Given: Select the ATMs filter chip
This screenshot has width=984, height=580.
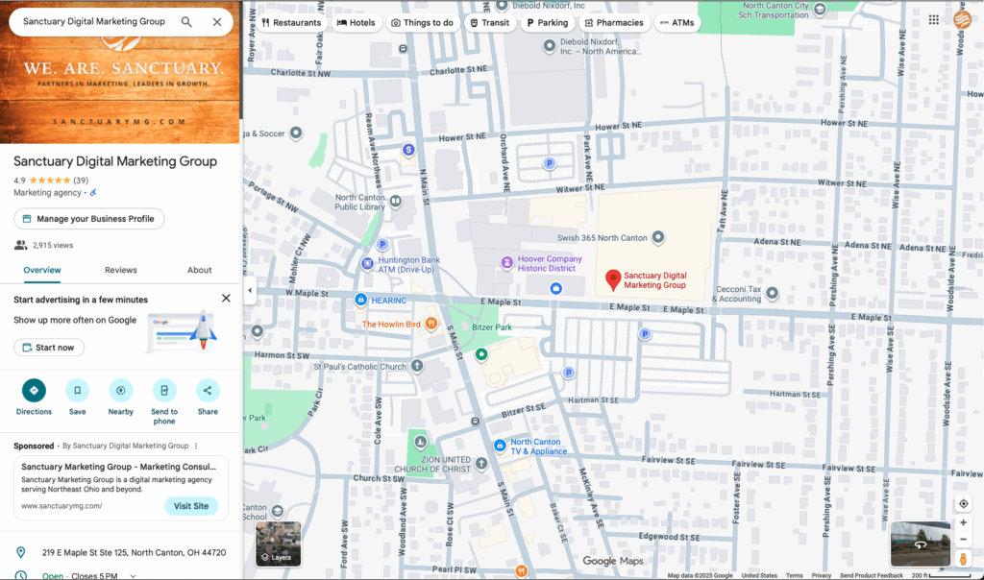Looking at the screenshot, I should click(x=677, y=23).
